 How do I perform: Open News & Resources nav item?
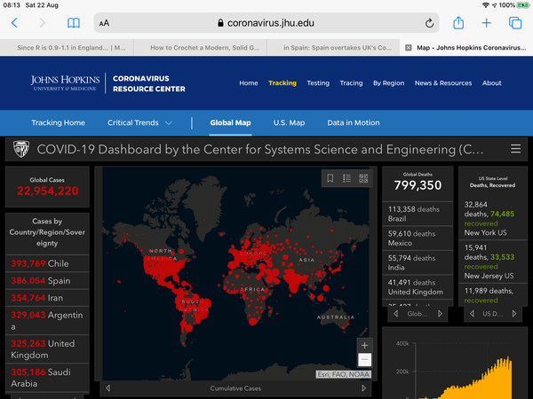coord(443,83)
